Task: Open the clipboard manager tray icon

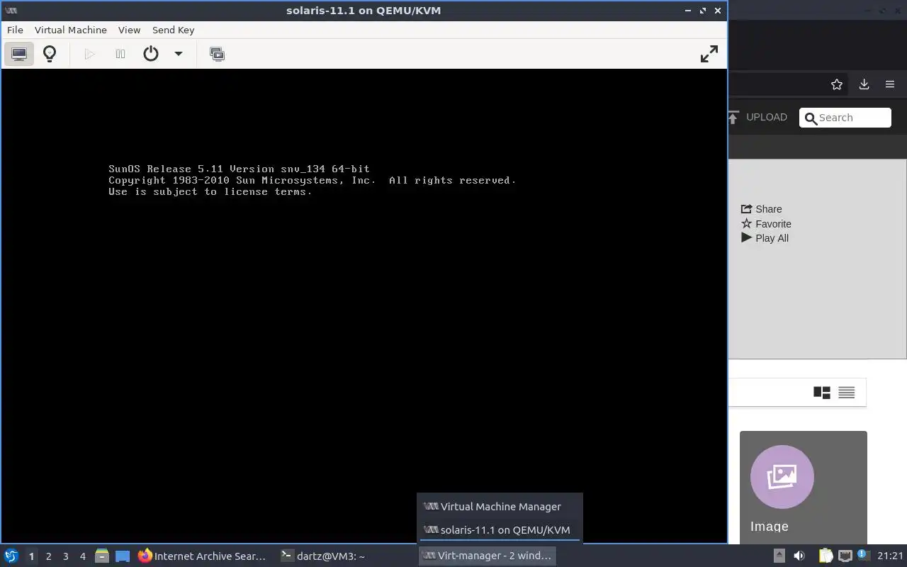Action: tap(826, 556)
